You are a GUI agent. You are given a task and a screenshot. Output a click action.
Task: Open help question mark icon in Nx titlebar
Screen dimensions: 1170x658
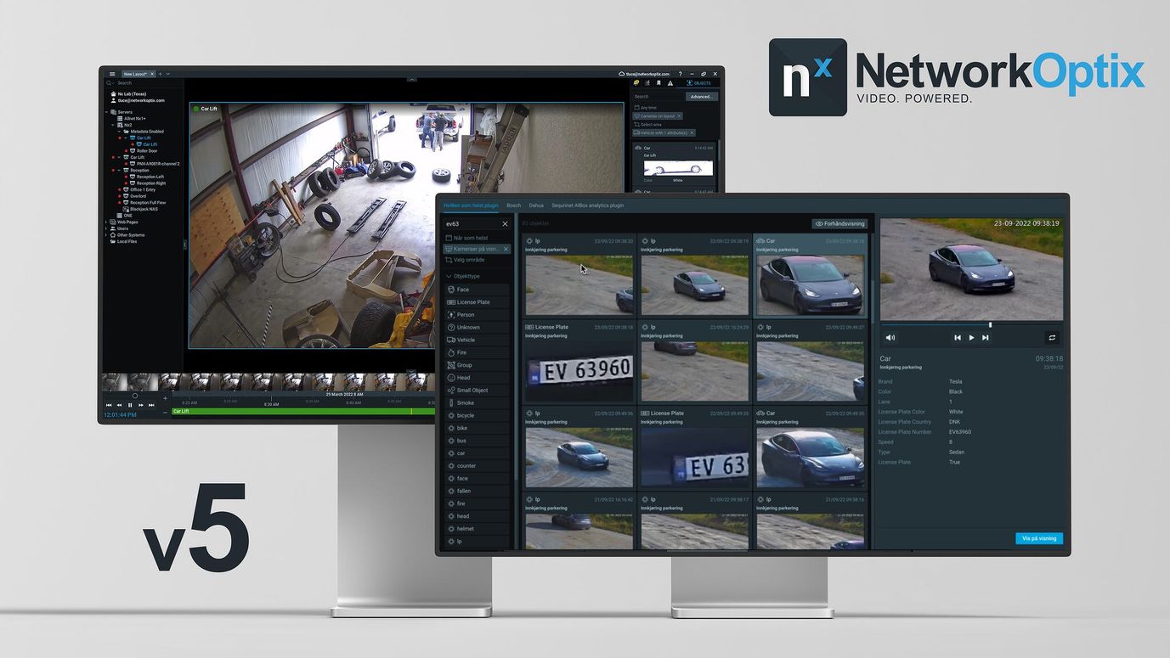(x=680, y=74)
